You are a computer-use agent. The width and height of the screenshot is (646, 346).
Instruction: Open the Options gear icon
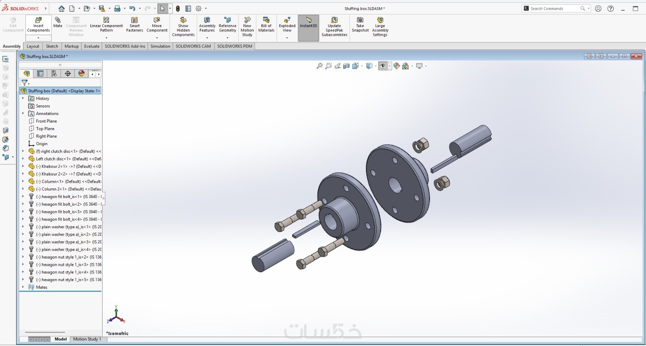pyautogui.click(x=199, y=8)
